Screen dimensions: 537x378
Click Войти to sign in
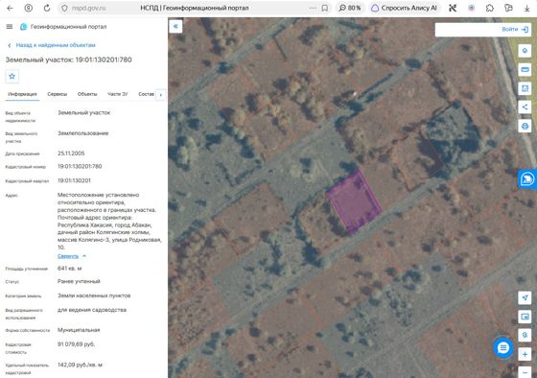515,30
